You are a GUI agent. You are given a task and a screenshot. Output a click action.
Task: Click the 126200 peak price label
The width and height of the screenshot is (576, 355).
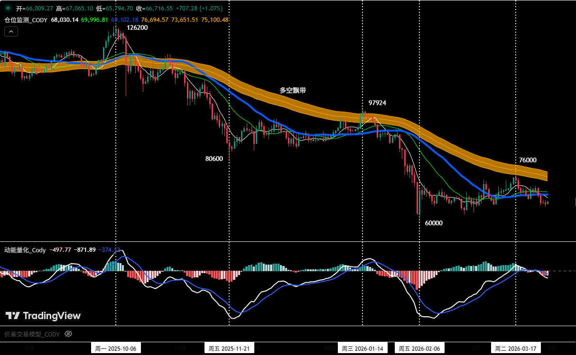point(137,27)
